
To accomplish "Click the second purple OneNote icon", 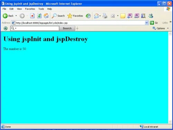I will click(x=137, y=16).
